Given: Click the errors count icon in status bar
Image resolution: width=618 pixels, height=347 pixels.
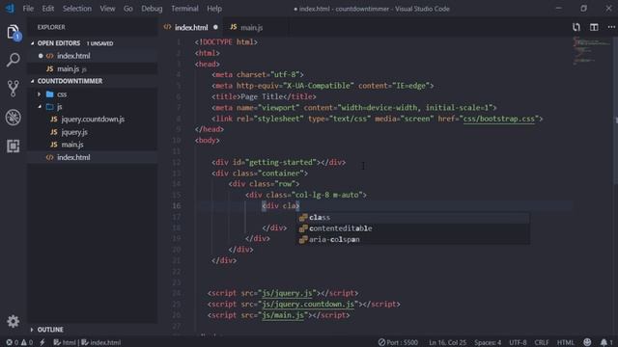Looking at the screenshot, I should tap(9, 342).
